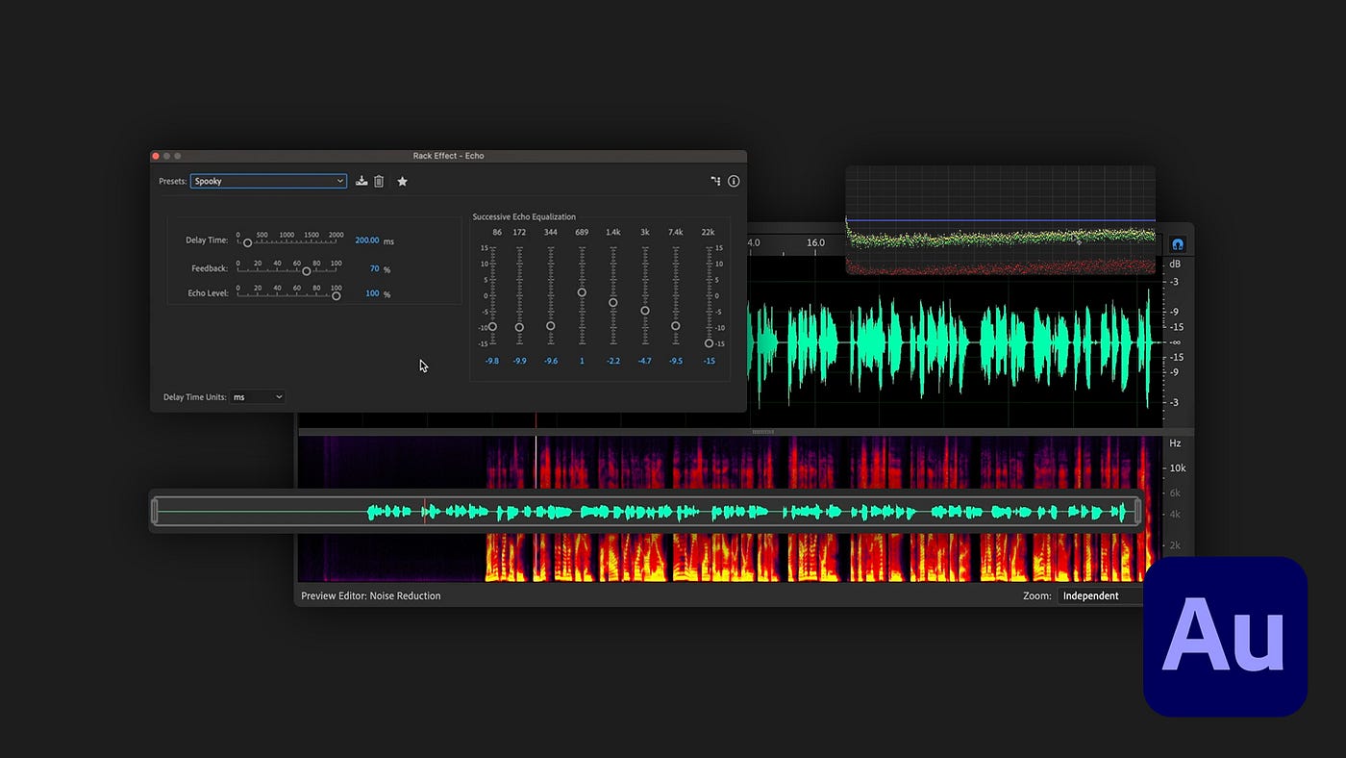Click right handle of waveform overview navigator

click(x=1137, y=512)
